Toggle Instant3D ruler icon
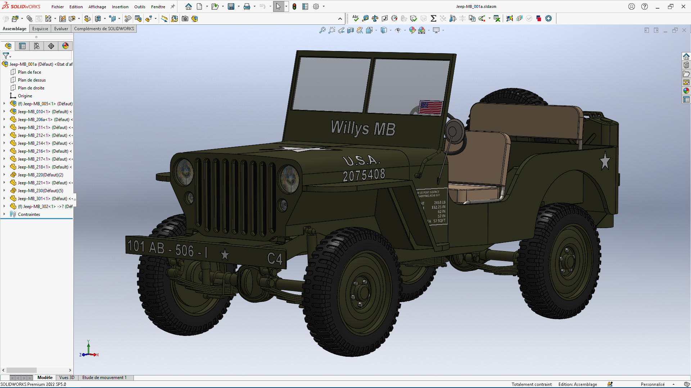 (x=164, y=19)
